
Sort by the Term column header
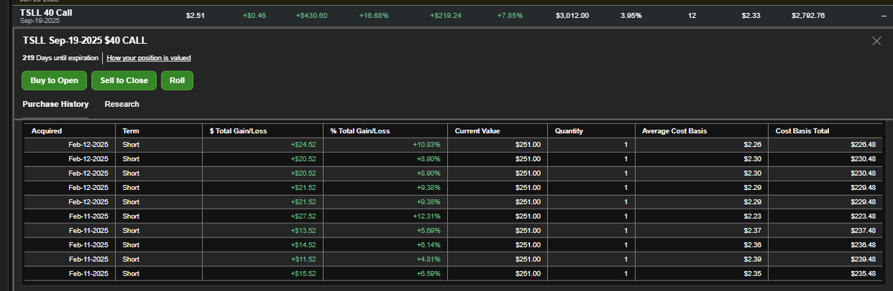[130, 131]
